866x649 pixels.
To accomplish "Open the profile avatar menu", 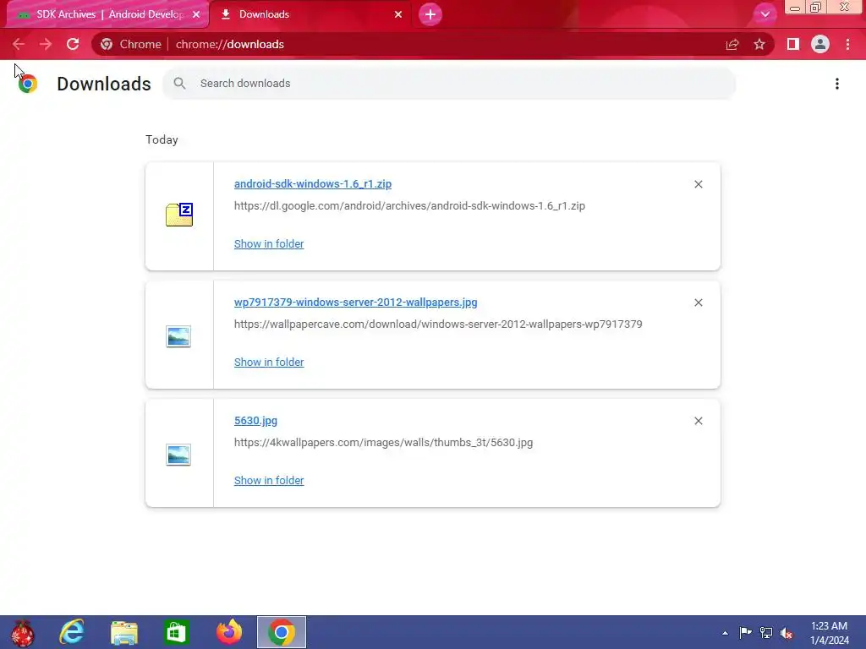I will [x=820, y=44].
